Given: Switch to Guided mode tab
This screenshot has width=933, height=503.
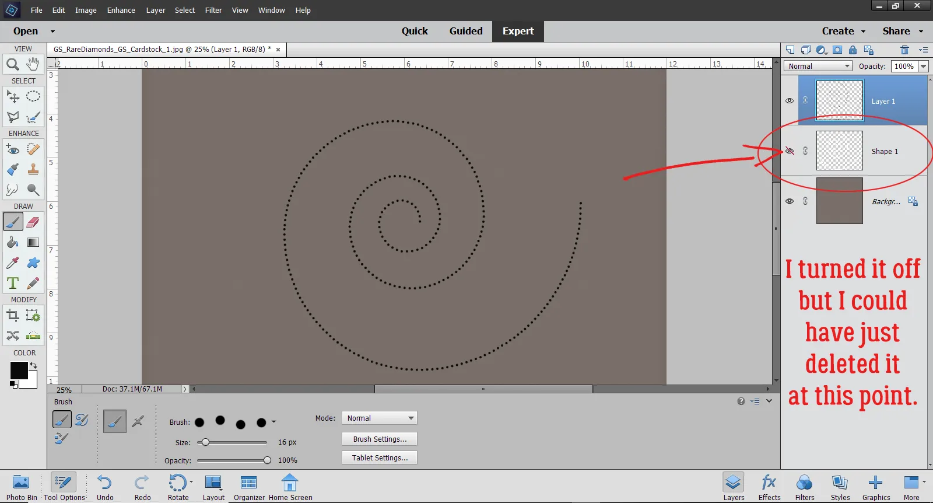Looking at the screenshot, I should coord(465,32).
